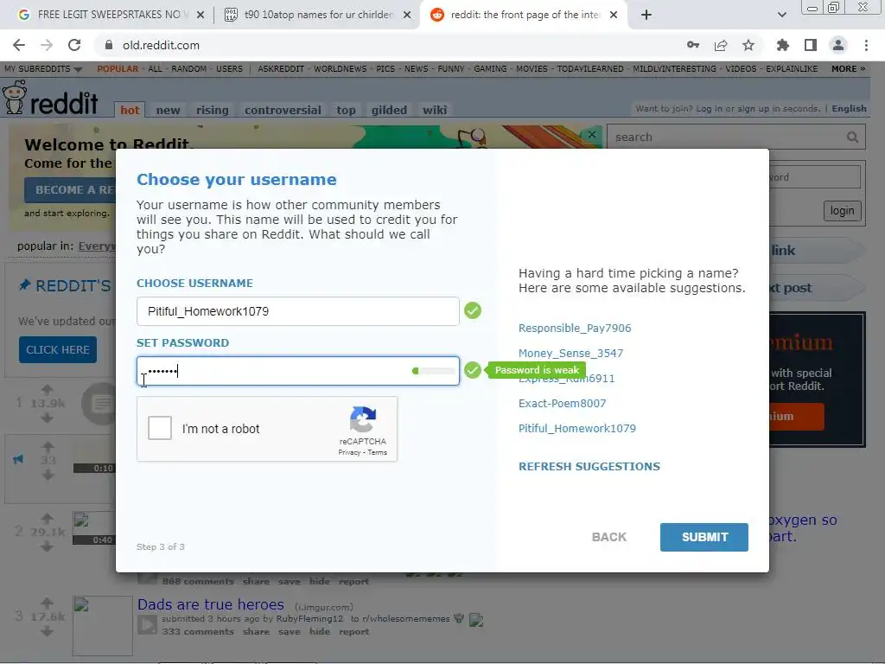This screenshot has width=885, height=664.
Task: Click the address bar URL
Action: click(161, 45)
